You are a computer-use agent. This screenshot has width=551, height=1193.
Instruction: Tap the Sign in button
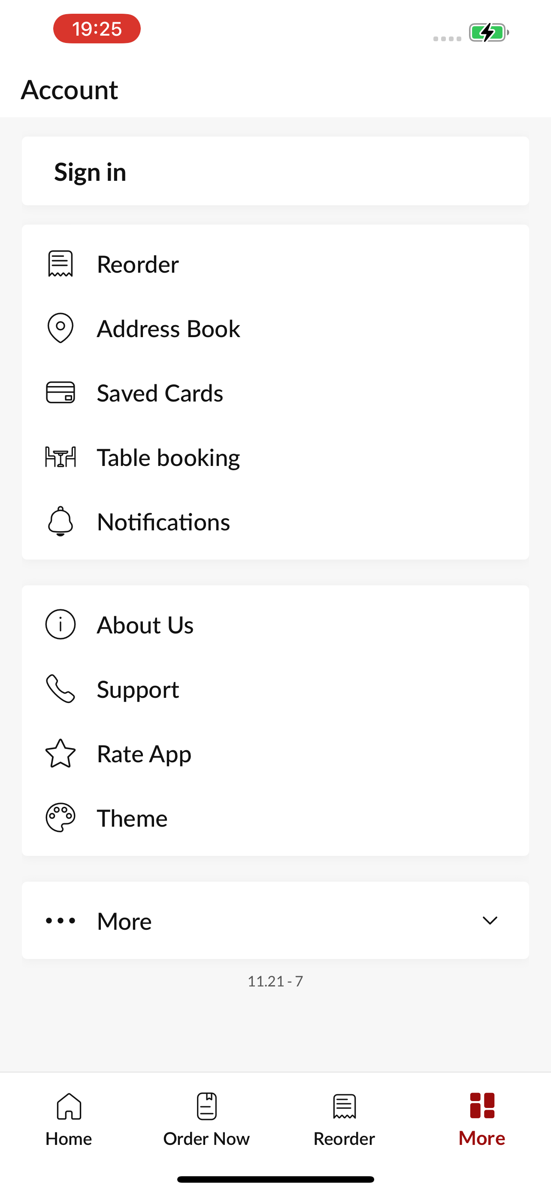pos(275,171)
